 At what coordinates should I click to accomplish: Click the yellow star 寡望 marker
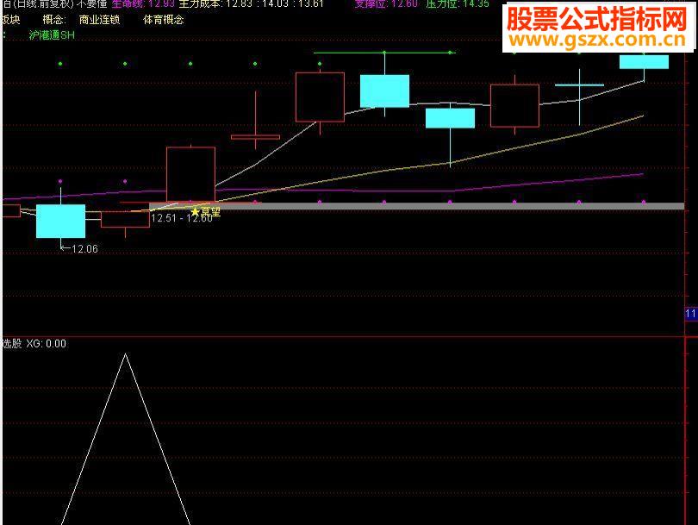[x=205, y=211]
